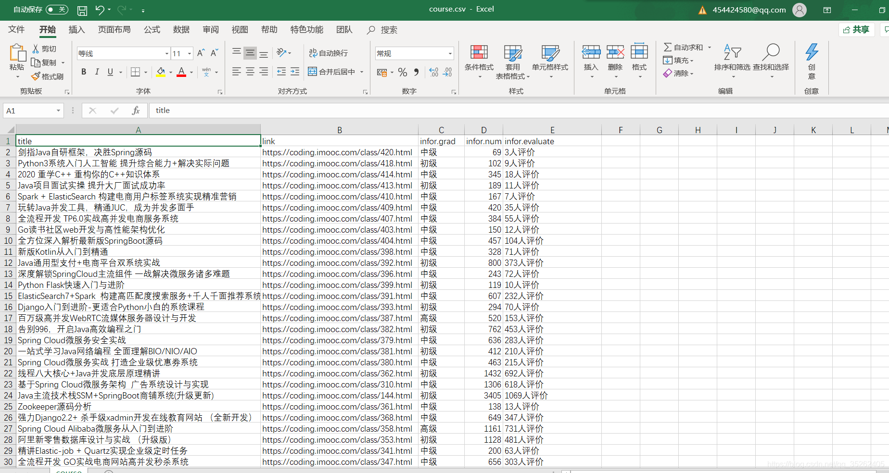Click the Save icon in title bar
This screenshot has width=889, height=473.
point(82,10)
